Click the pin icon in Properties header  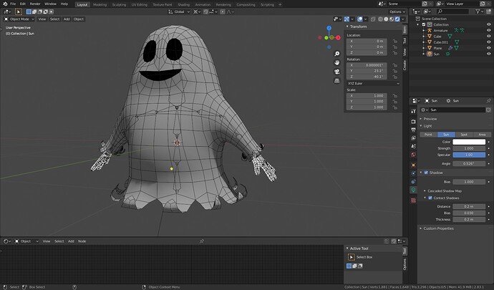tap(488, 101)
